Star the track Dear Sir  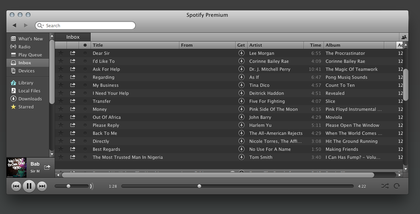(61, 53)
